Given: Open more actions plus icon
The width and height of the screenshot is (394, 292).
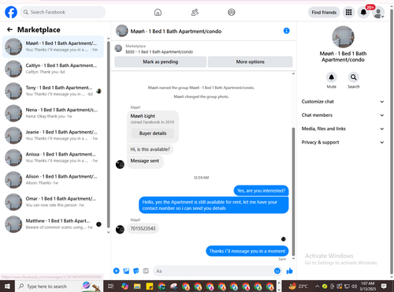Looking at the screenshot, I should click(117, 271).
